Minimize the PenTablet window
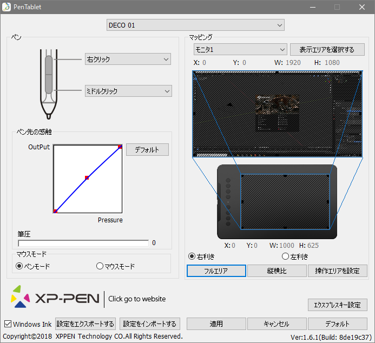The width and height of the screenshot is (375, 343). (313, 7)
